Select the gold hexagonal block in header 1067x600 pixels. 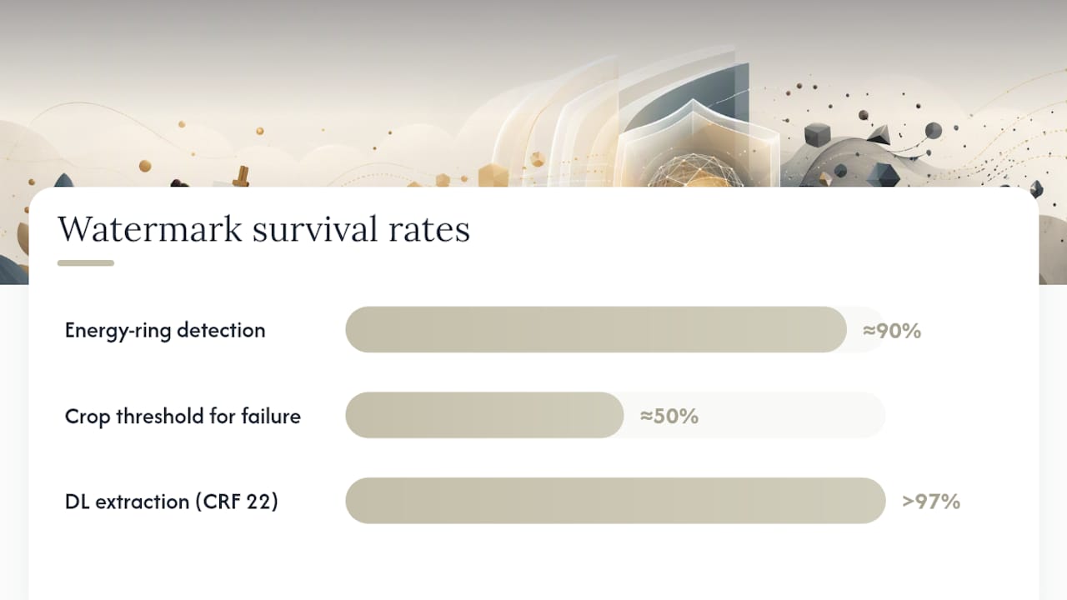coord(492,175)
